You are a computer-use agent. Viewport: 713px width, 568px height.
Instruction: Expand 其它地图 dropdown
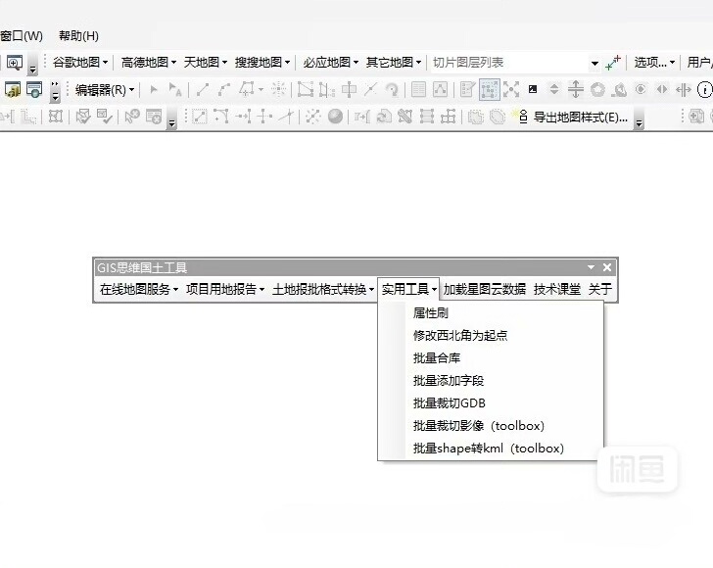tap(394, 63)
